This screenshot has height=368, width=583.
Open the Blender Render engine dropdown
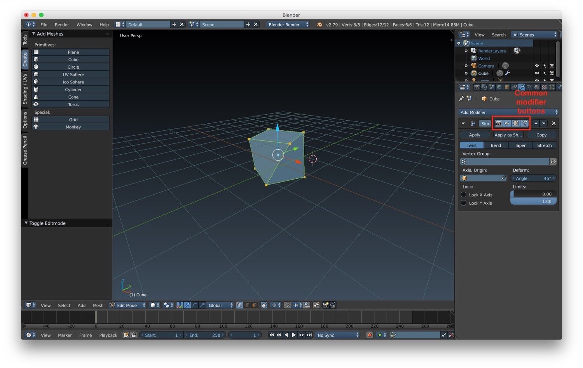(288, 24)
